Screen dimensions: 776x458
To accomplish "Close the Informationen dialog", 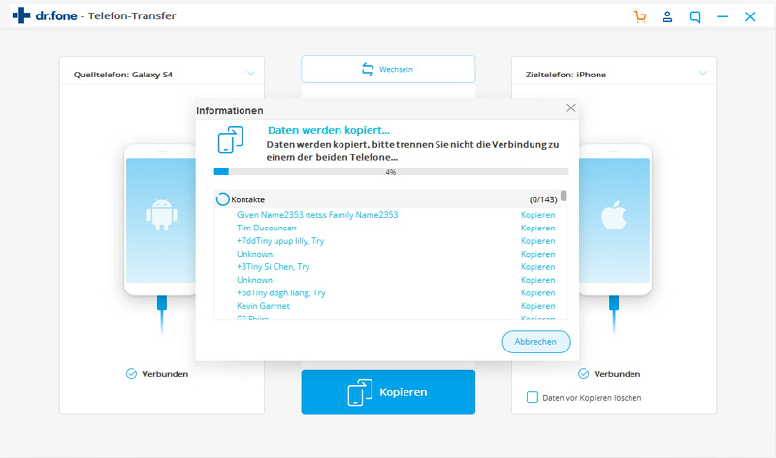I will [570, 107].
